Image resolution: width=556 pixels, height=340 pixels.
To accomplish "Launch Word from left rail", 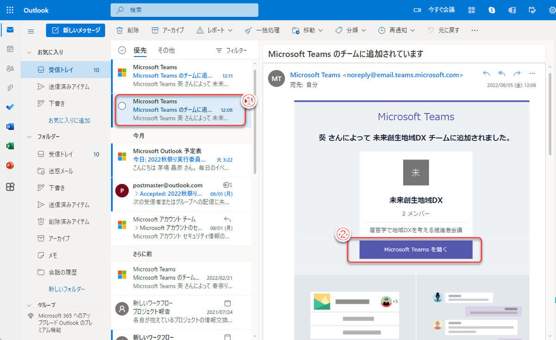I will pyautogui.click(x=10, y=126).
